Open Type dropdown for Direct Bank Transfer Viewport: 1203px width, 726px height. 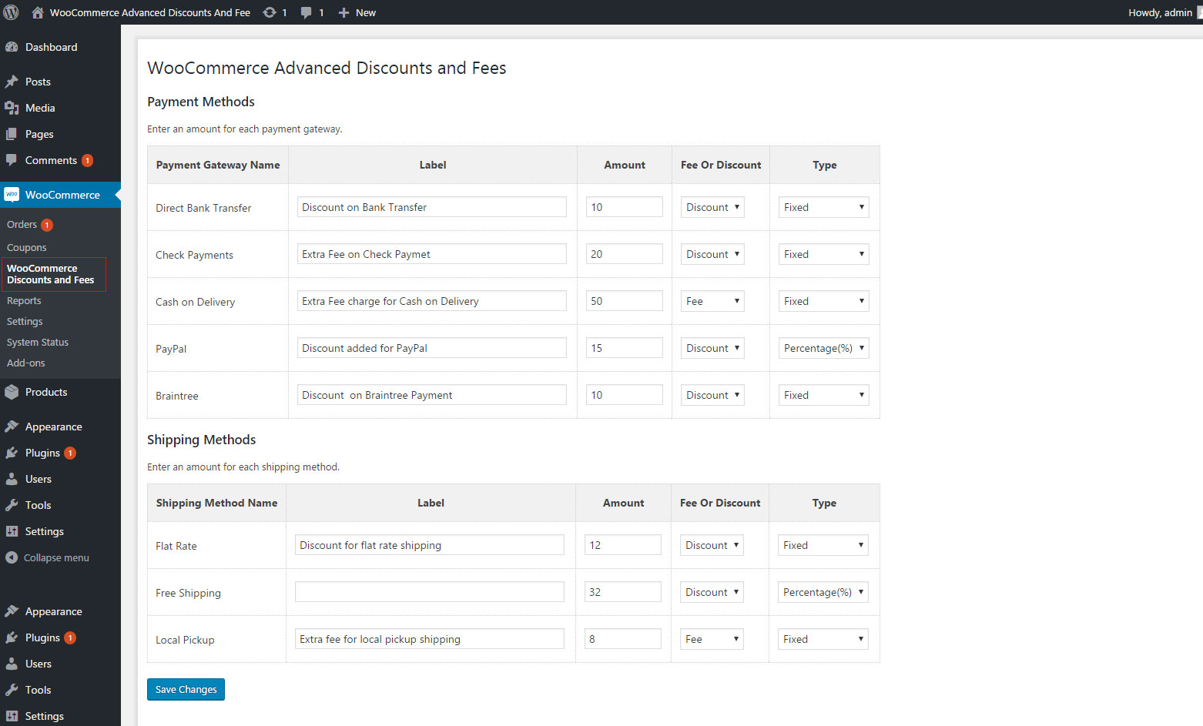[823, 207]
